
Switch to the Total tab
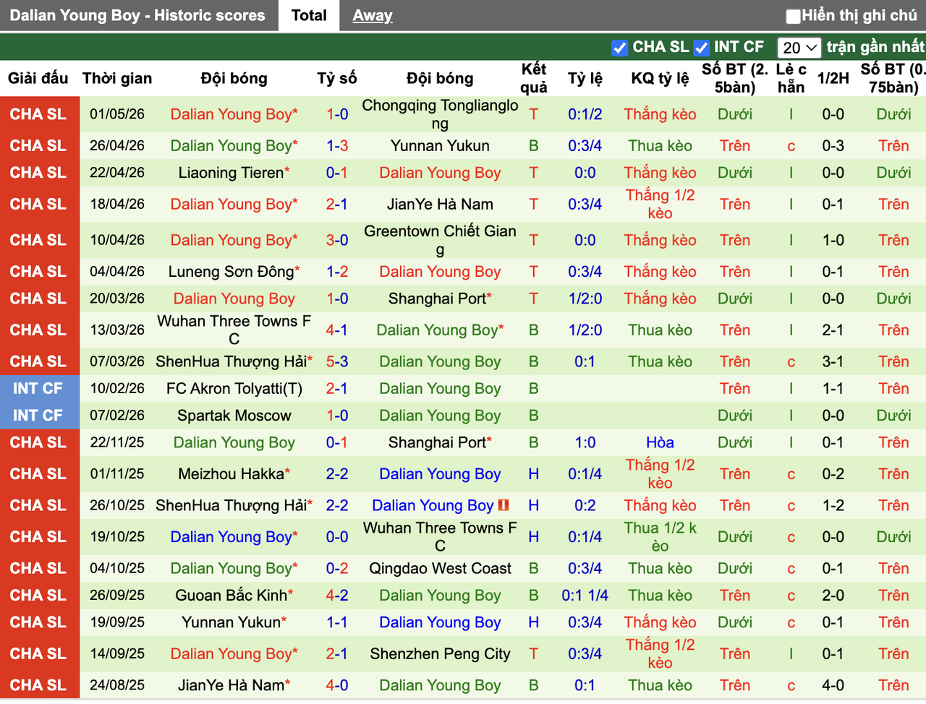[309, 15]
